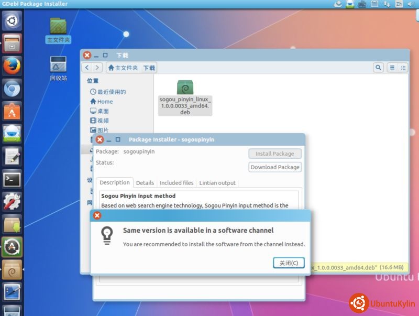Launch Firefox from the launcher
The width and height of the screenshot is (419, 316).
12,66
